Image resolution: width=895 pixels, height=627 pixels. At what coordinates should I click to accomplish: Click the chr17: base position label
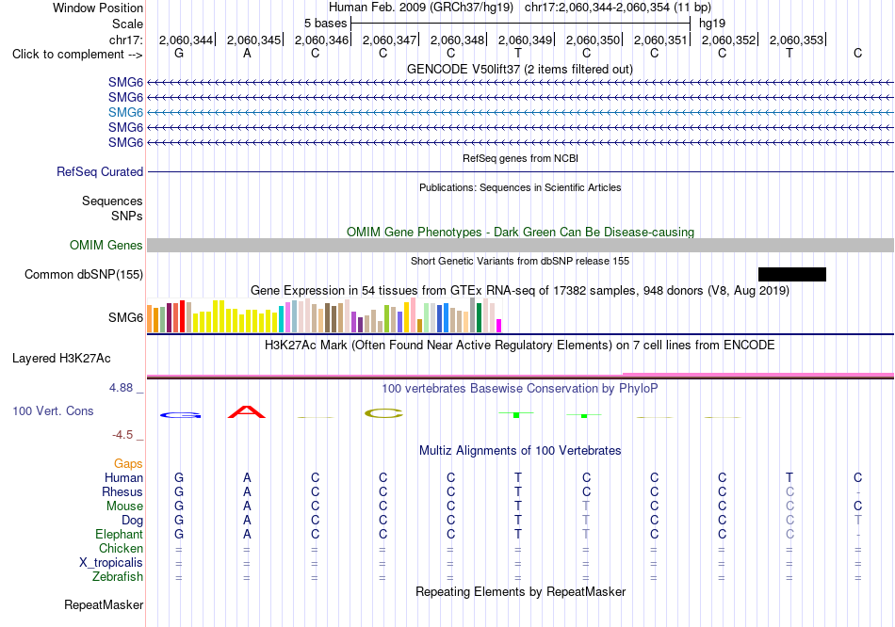click(126, 40)
